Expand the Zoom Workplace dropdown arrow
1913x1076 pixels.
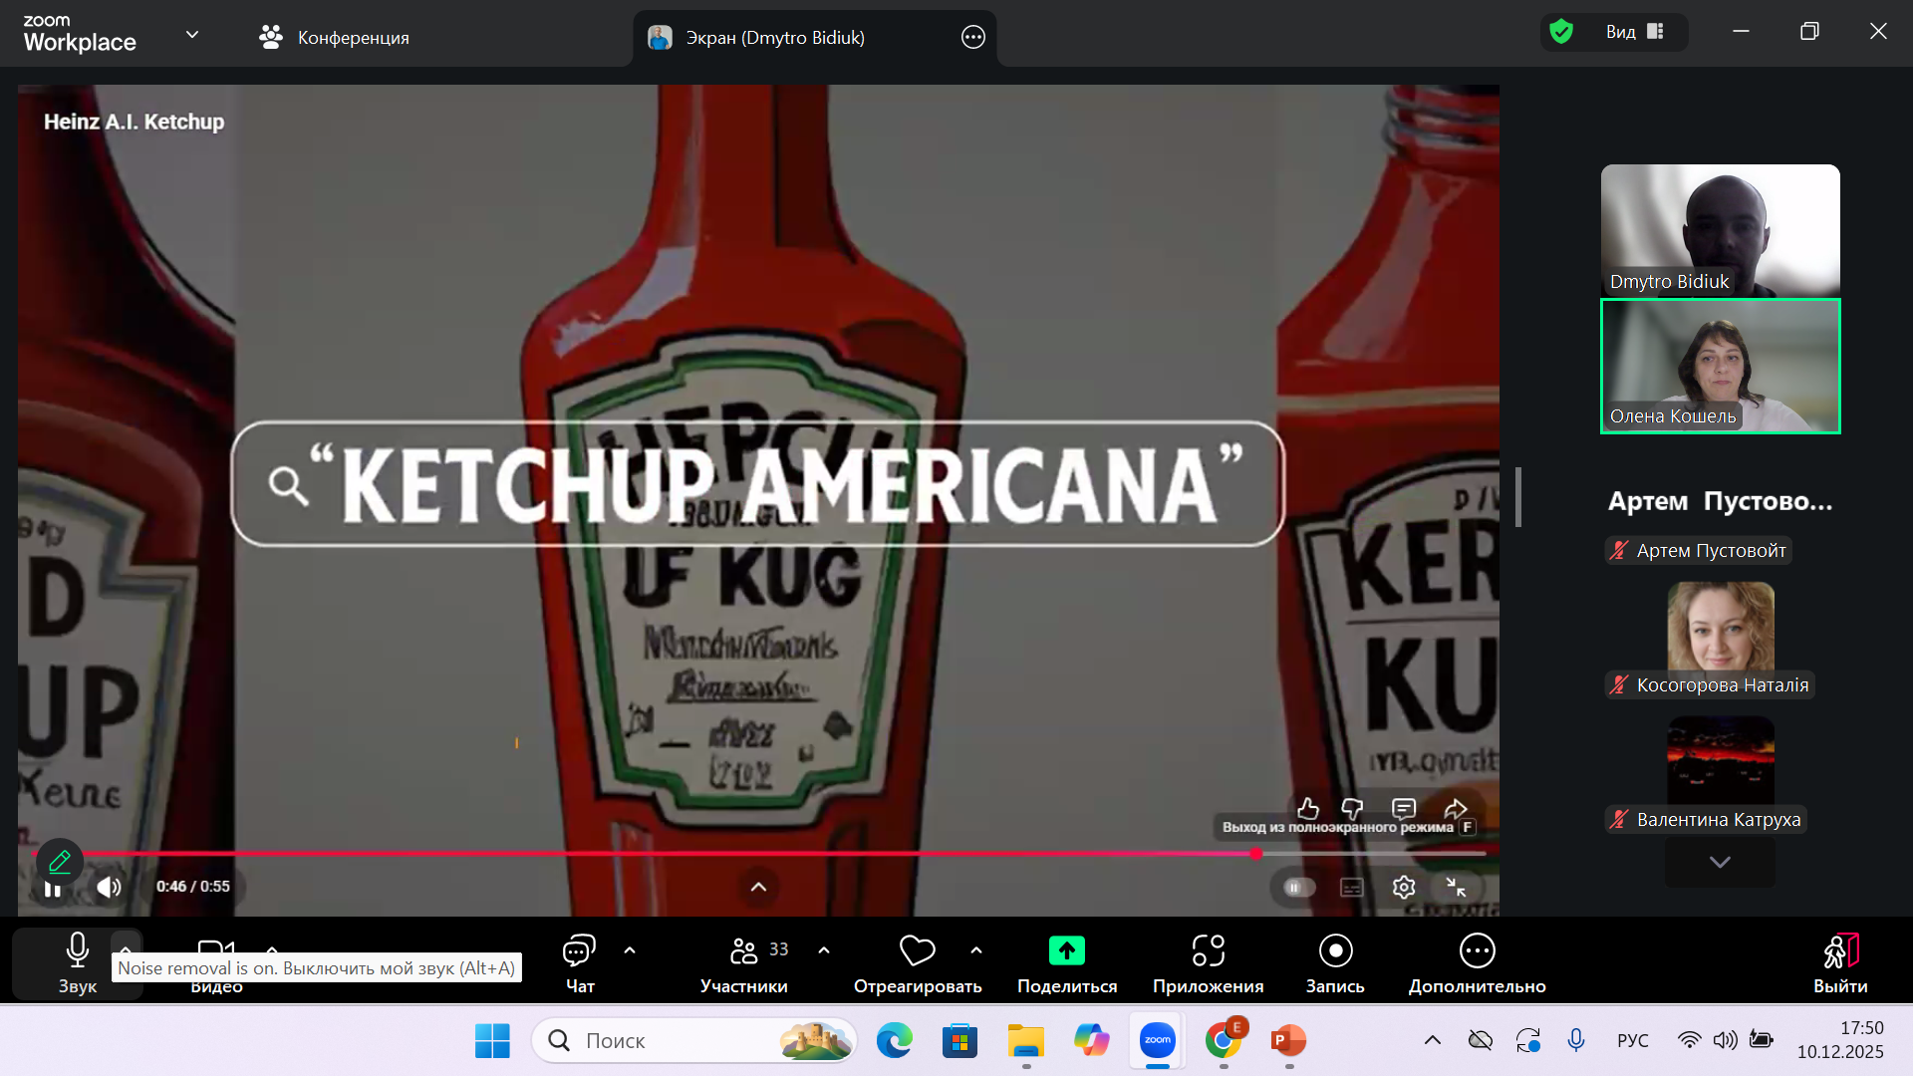192,35
